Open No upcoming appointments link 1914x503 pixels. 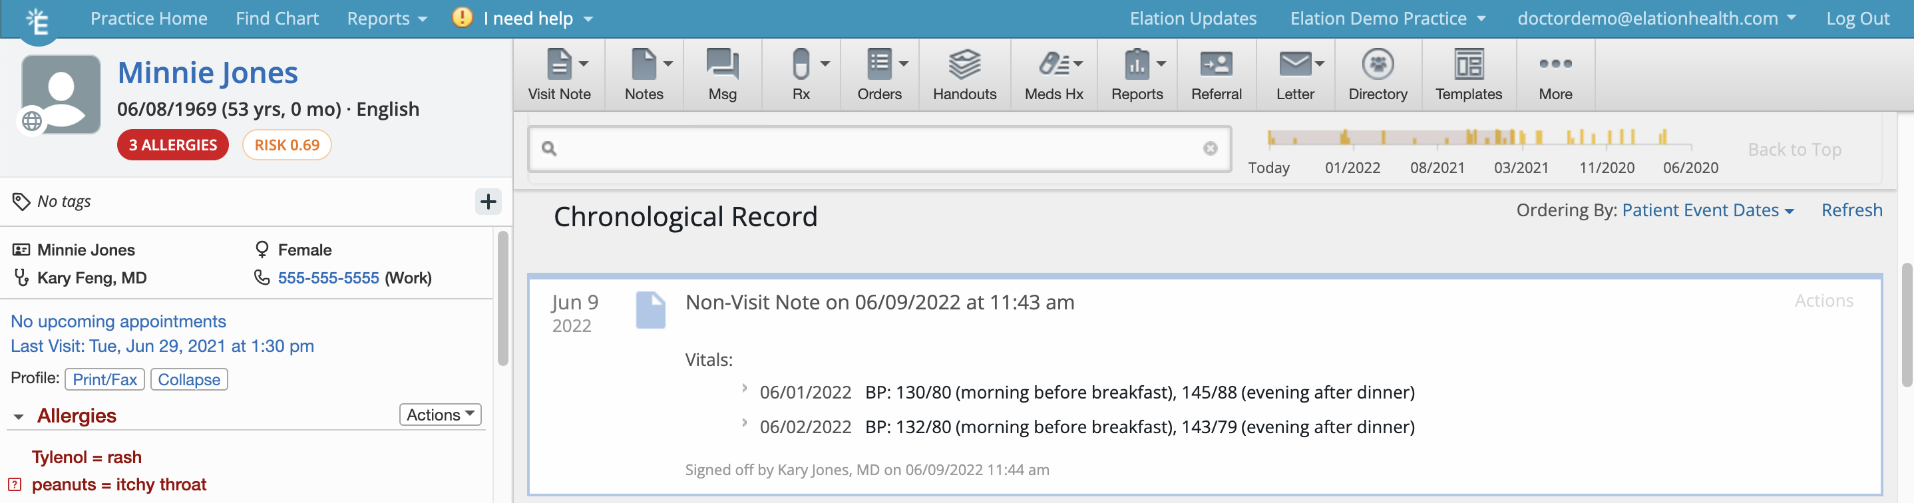click(x=118, y=321)
